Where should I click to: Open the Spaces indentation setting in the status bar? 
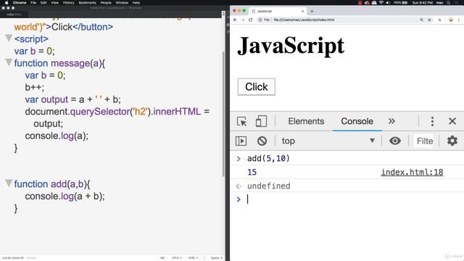[216, 258]
